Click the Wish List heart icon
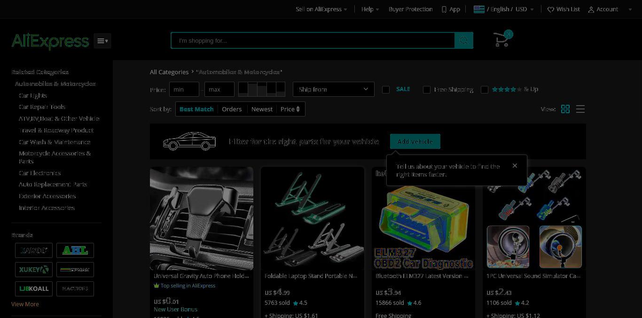Image resolution: width=642 pixels, height=318 pixels. [x=551, y=9]
